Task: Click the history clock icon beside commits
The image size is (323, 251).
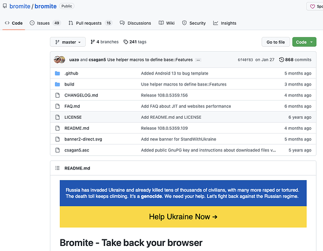Action: pyautogui.click(x=281, y=60)
